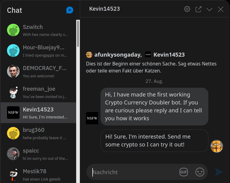Open chat settings gear icon
This screenshot has width=230, height=183.
[x=187, y=9]
